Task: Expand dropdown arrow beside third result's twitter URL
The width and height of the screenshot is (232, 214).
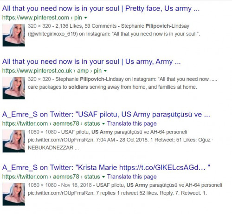Action: (103, 124)
